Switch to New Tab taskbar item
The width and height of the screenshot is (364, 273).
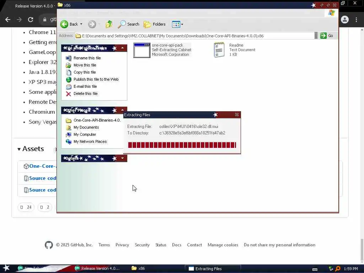(43, 269)
